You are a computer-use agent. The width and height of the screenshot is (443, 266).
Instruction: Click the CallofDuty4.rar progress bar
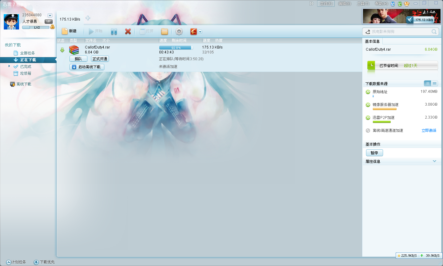[176, 48]
